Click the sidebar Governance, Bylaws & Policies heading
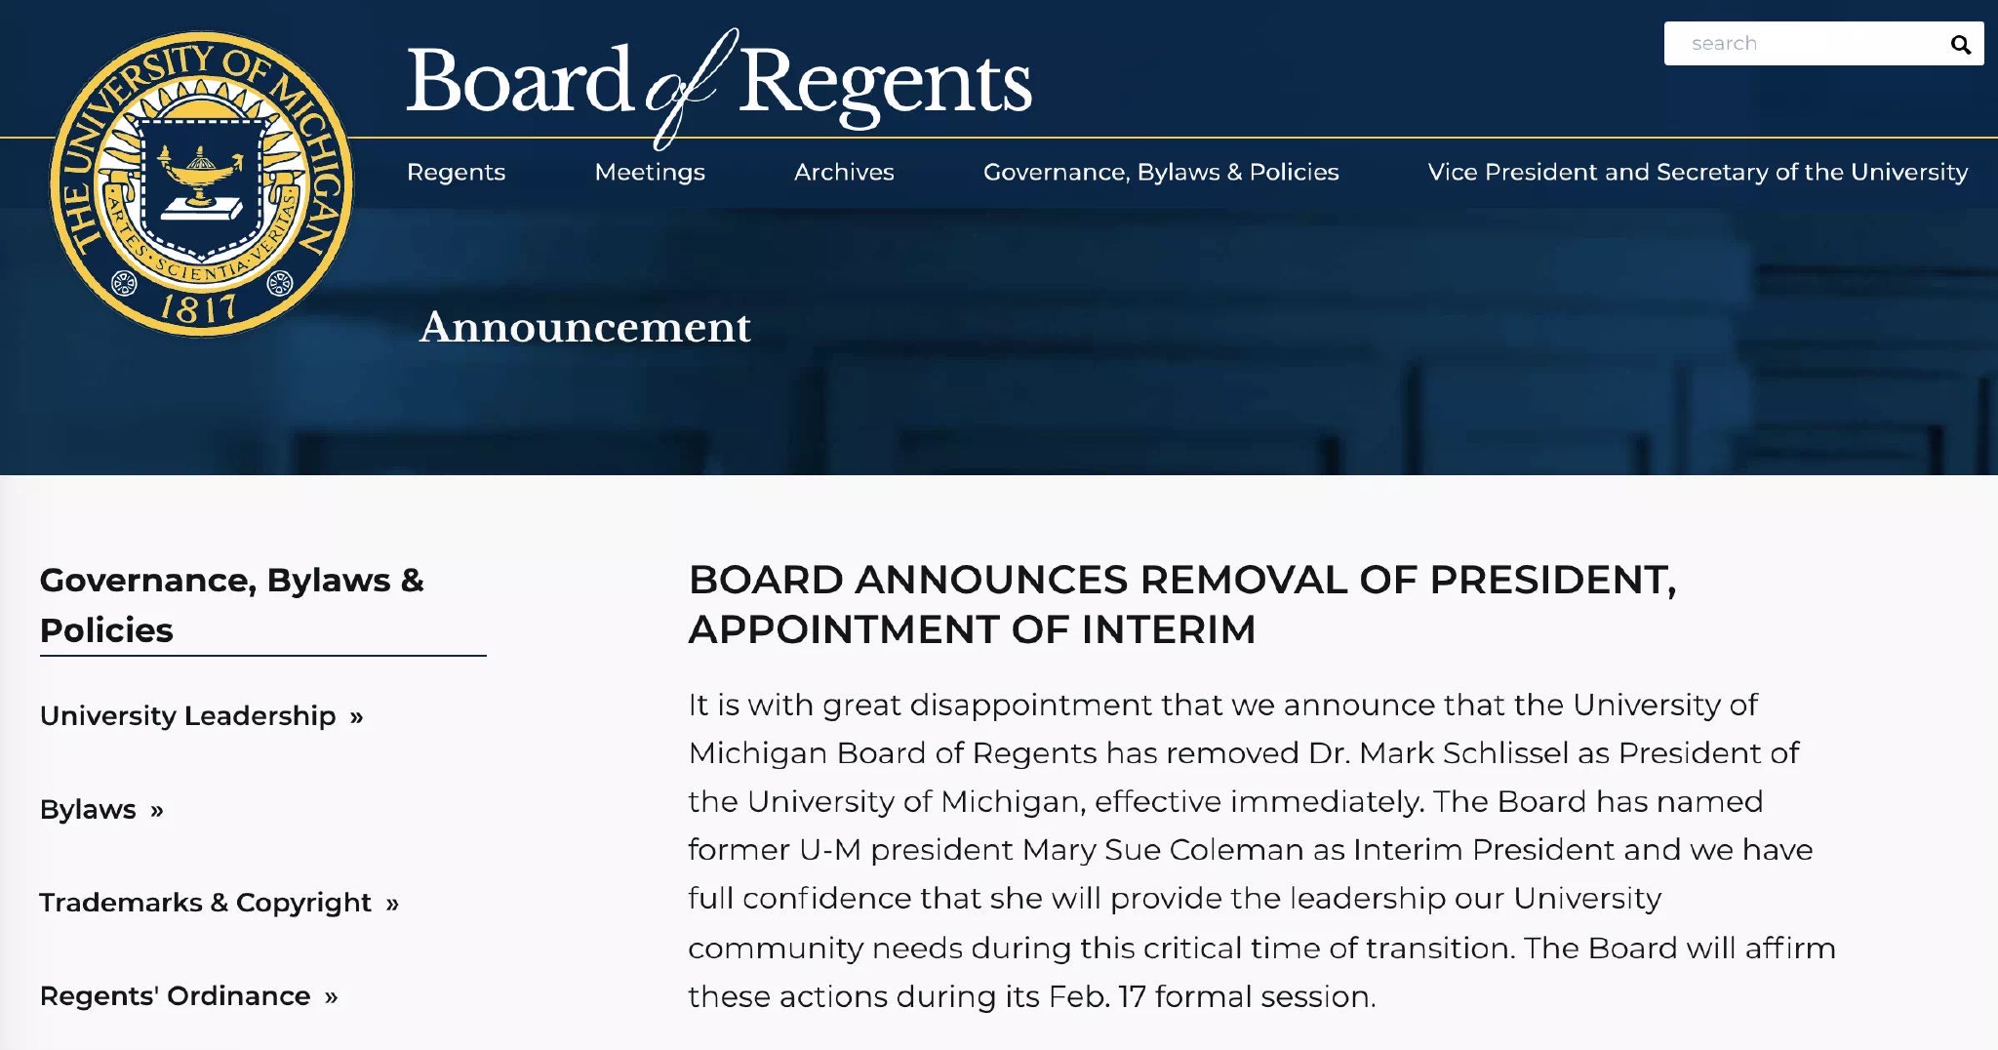The image size is (1998, 1050). pos(232,605)
